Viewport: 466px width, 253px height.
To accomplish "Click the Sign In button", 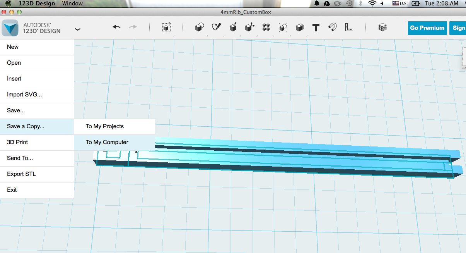I will click(458, 28).
